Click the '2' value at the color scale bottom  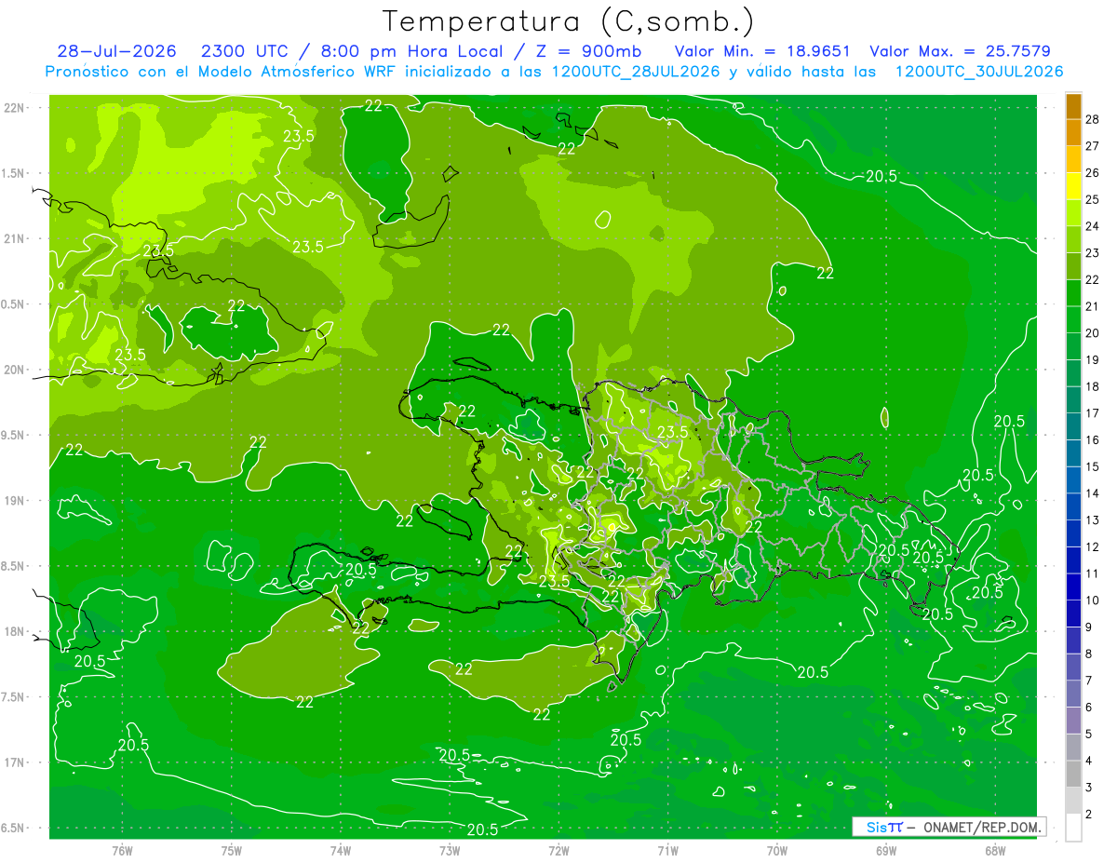click(x=1089, y=814)
